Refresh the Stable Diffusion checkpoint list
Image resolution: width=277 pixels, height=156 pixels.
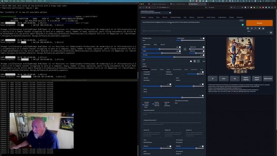tap(170, 13)
